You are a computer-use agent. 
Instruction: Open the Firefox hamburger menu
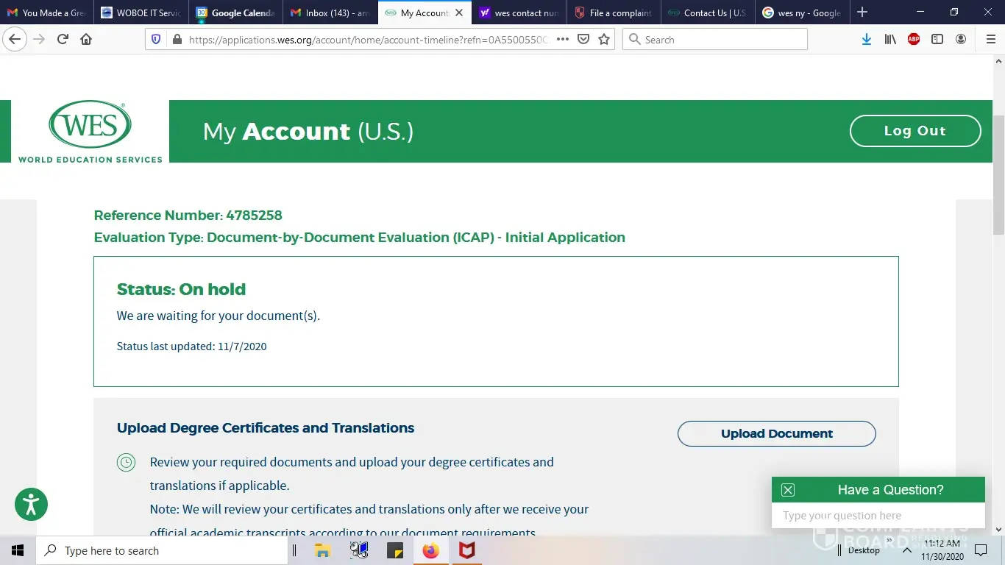[990, 40]
